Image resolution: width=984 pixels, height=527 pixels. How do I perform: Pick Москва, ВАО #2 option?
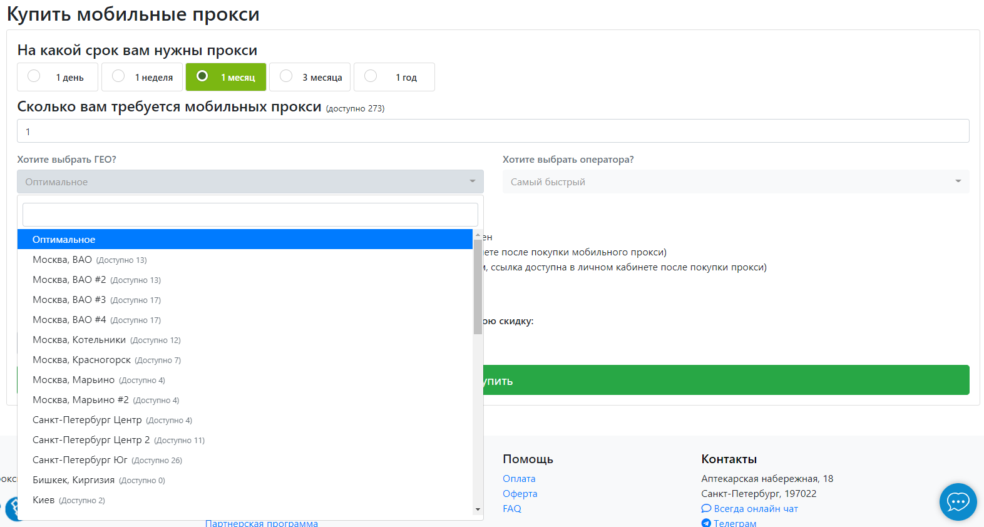click(245, 279)
